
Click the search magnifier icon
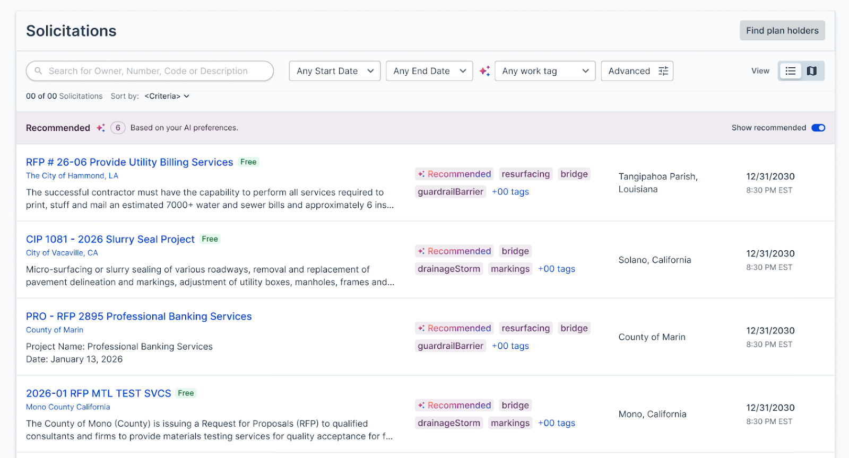38,71
